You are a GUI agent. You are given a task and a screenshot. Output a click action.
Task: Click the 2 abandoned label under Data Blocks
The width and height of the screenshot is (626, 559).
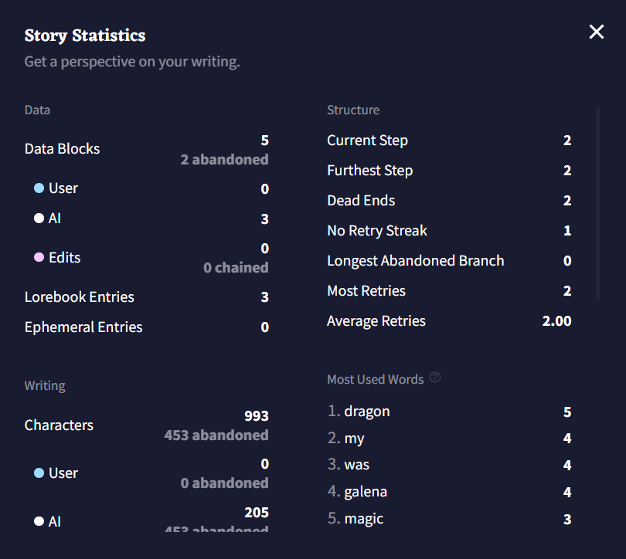tap(224, 159)
